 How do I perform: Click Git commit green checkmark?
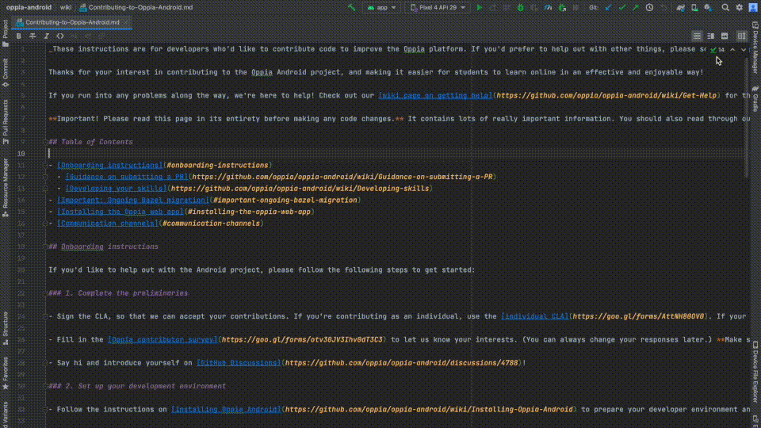pos(621,7)
